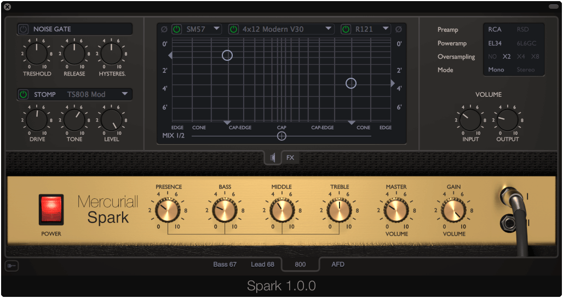Image resolution: width=563 pixels, height=298 pixels.
Task: Select RSD preamp option
Action: click(523, 30)
